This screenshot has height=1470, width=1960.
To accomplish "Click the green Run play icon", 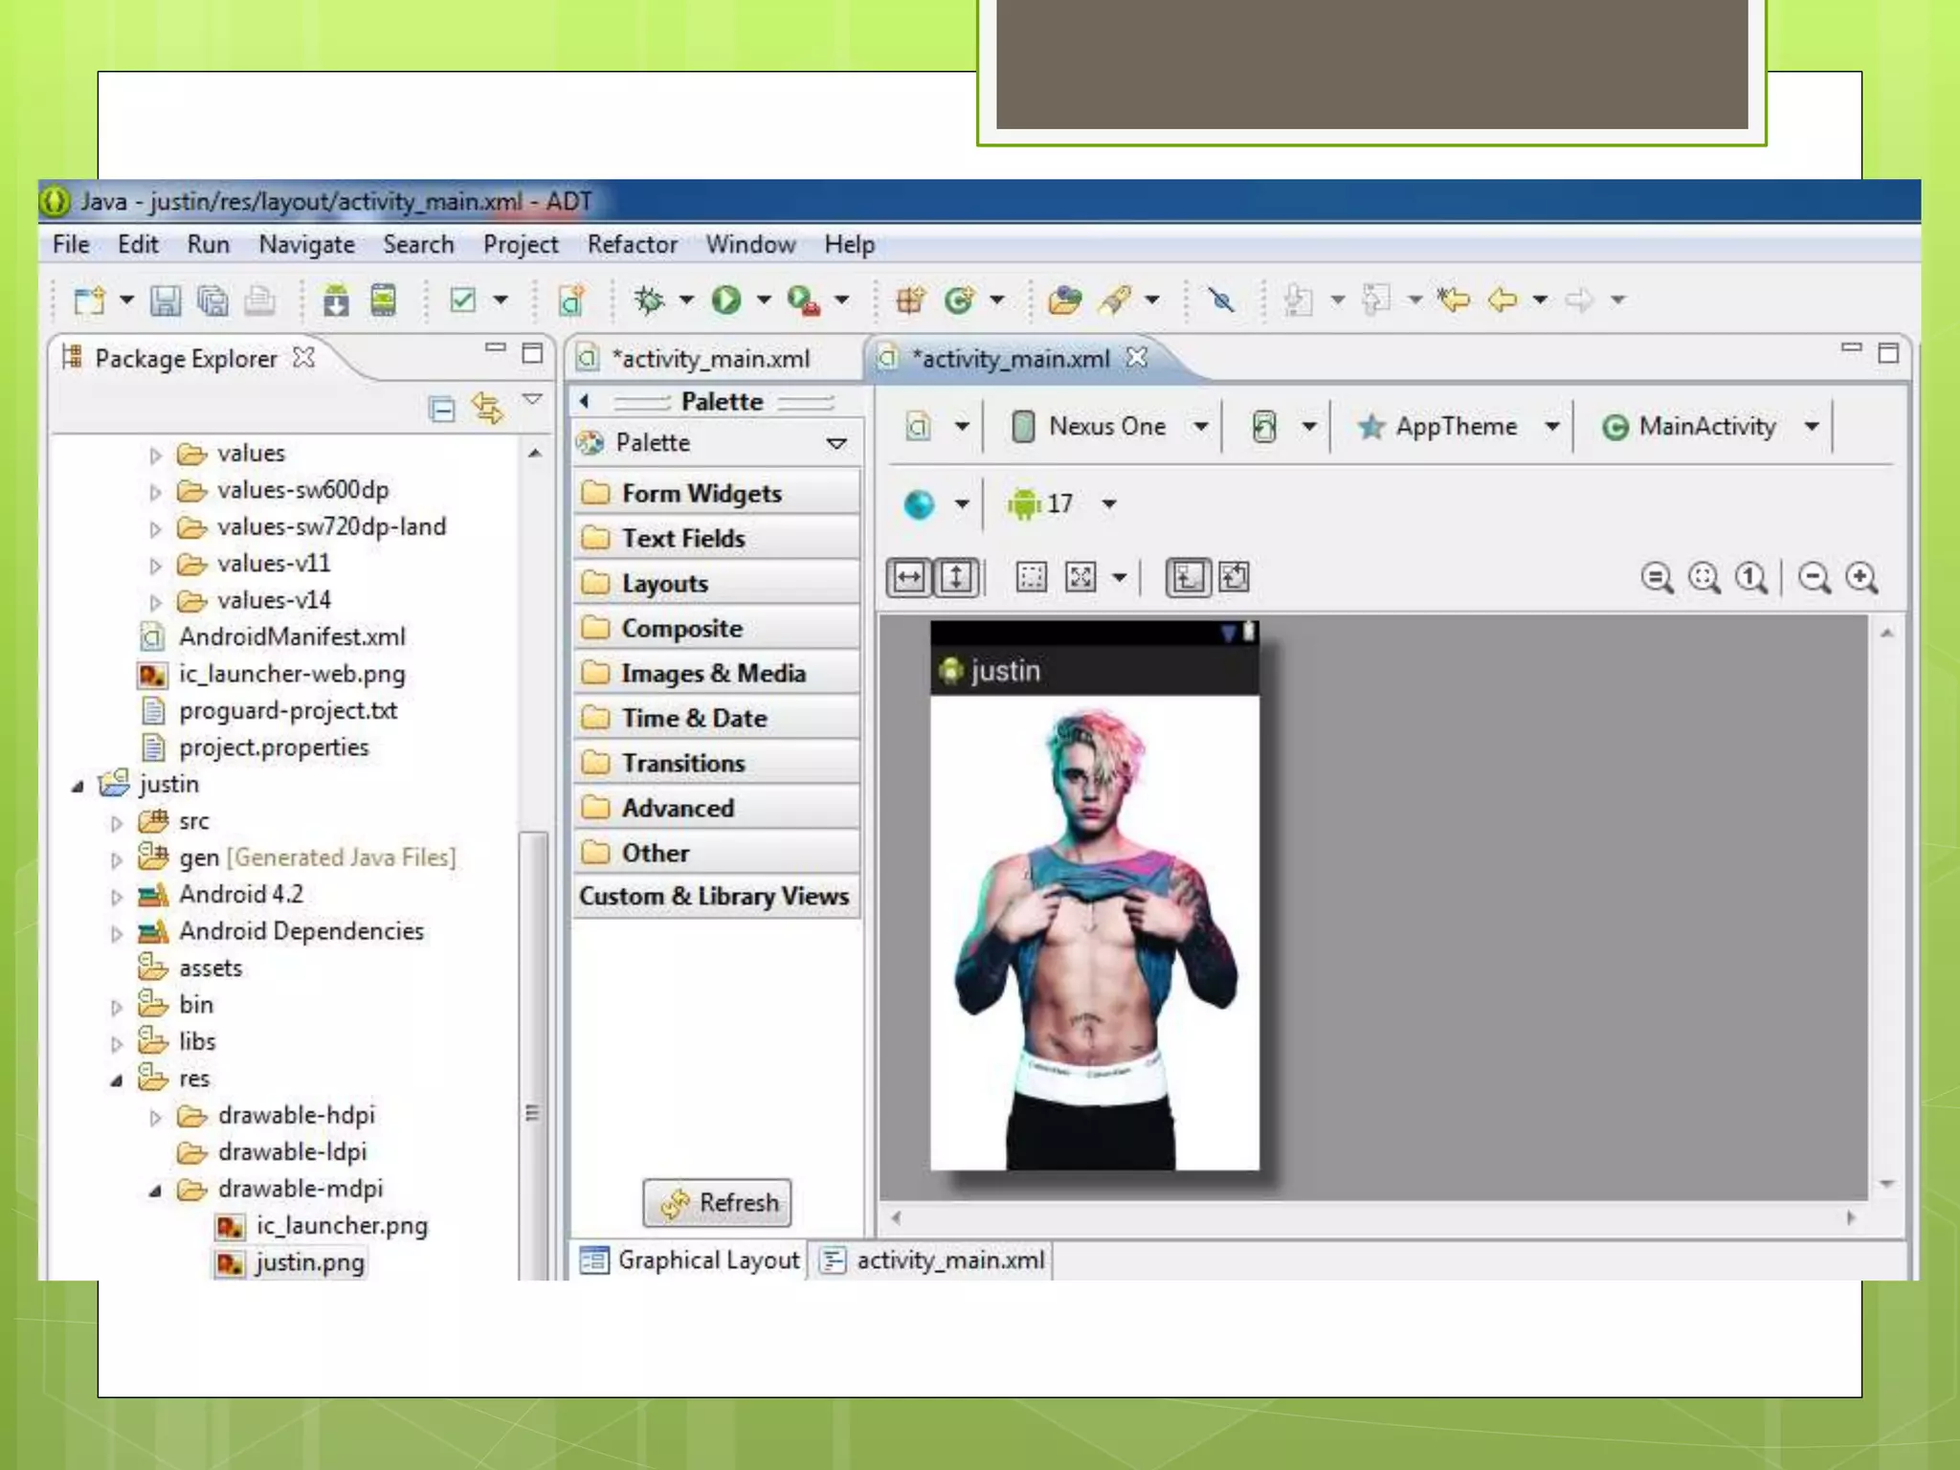I will click(x=726, y=301).
